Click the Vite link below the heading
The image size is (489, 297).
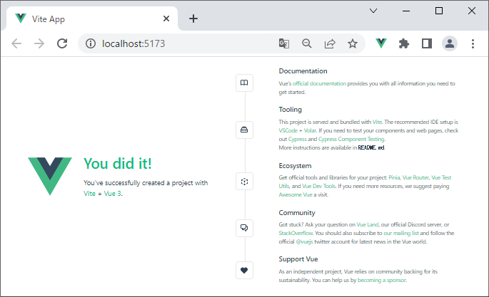pos(89,194)
